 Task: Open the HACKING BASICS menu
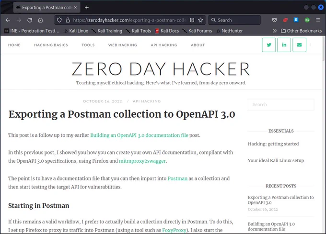point(51,45)
